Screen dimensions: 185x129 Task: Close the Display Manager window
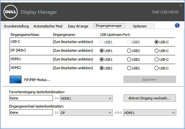point(181,6)
